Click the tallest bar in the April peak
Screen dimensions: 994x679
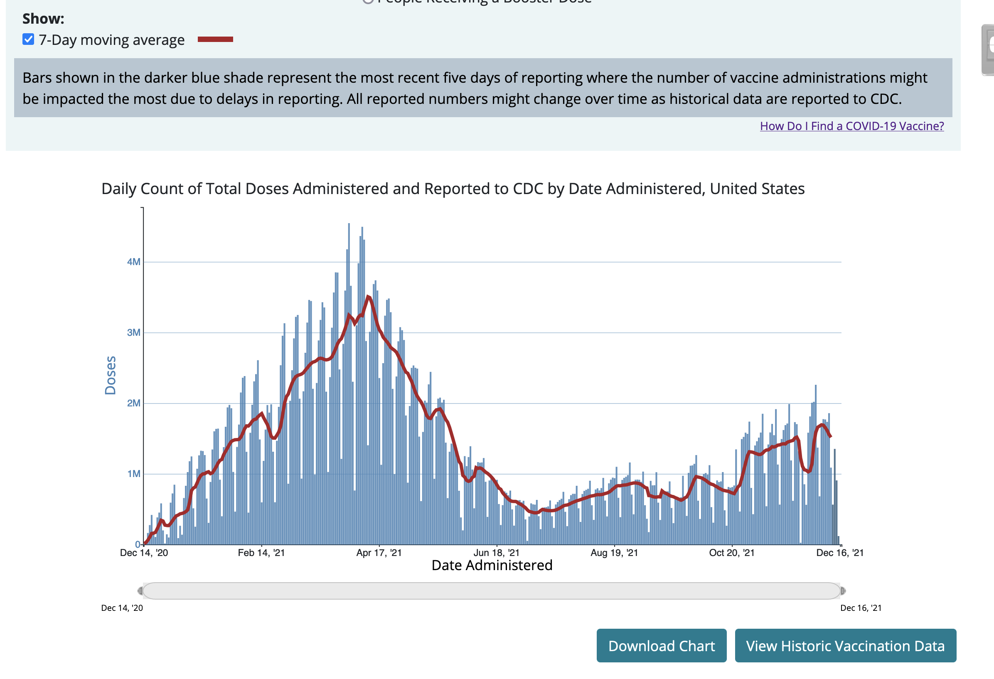point(349,384)
